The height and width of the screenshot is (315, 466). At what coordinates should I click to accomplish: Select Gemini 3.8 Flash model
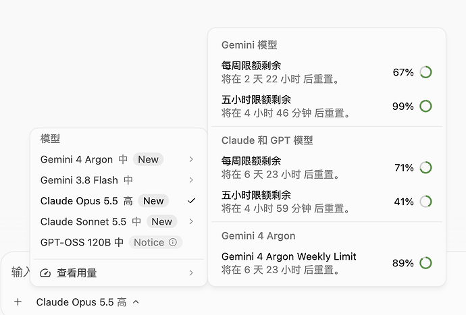[x=119, y=180]
